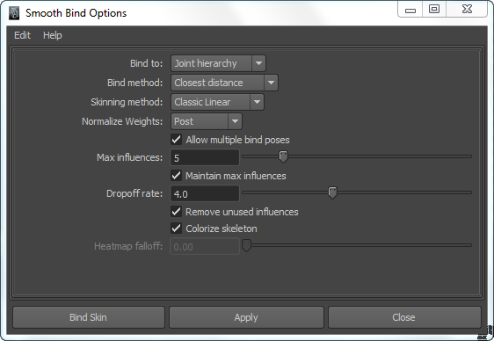Screen dimensions: 494x341
Task: Open the Skinning method dropdown
Action: tap(217, 102)
